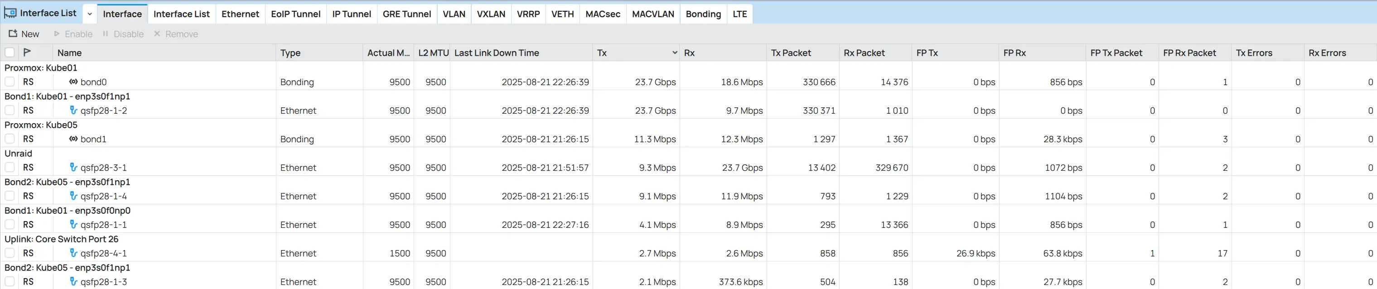Click the Rx Errors column header

1327,53
